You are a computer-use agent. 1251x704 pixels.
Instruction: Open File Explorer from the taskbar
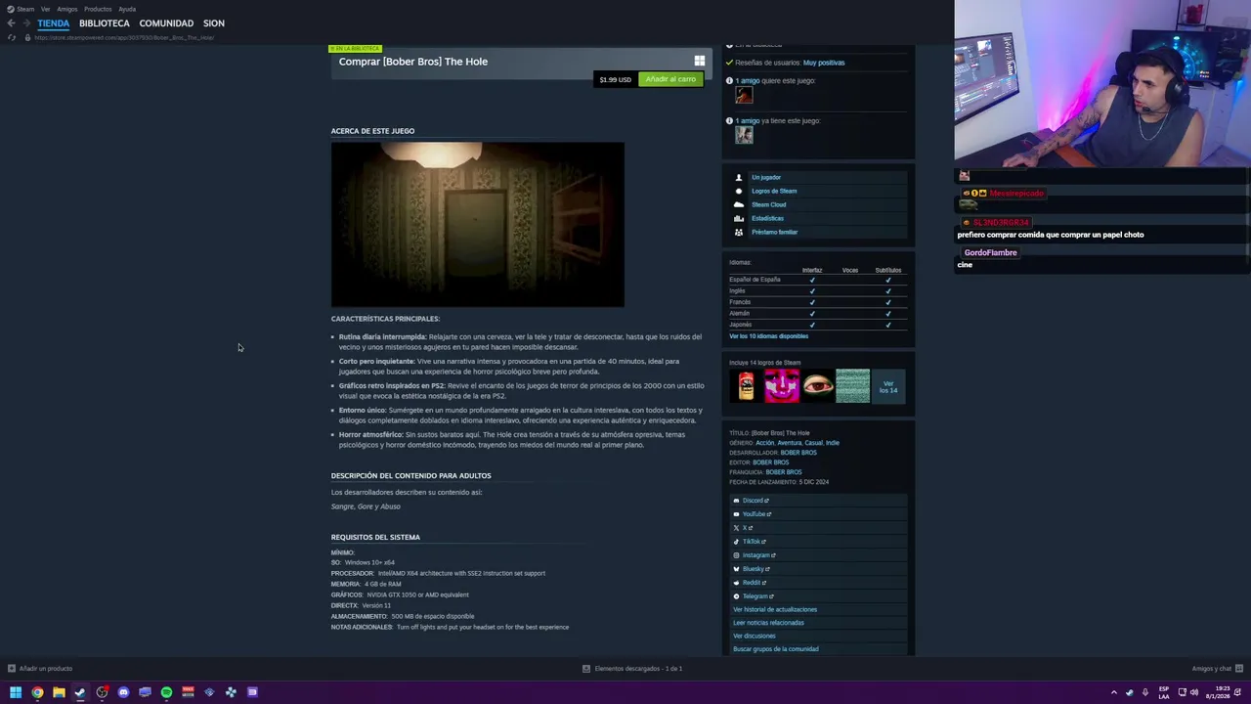(x=59, y=692)
